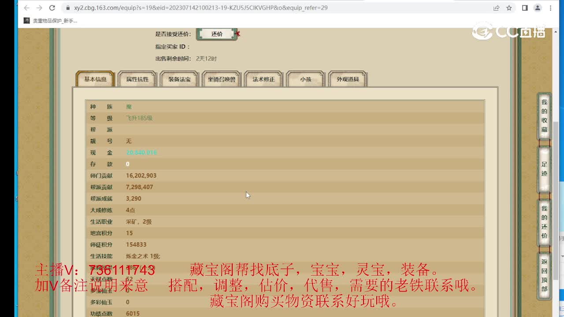
Task: Click the 指定买家 ID label
Action: point(172,46)
